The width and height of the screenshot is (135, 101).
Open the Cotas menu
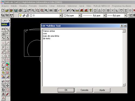point(52,6)
